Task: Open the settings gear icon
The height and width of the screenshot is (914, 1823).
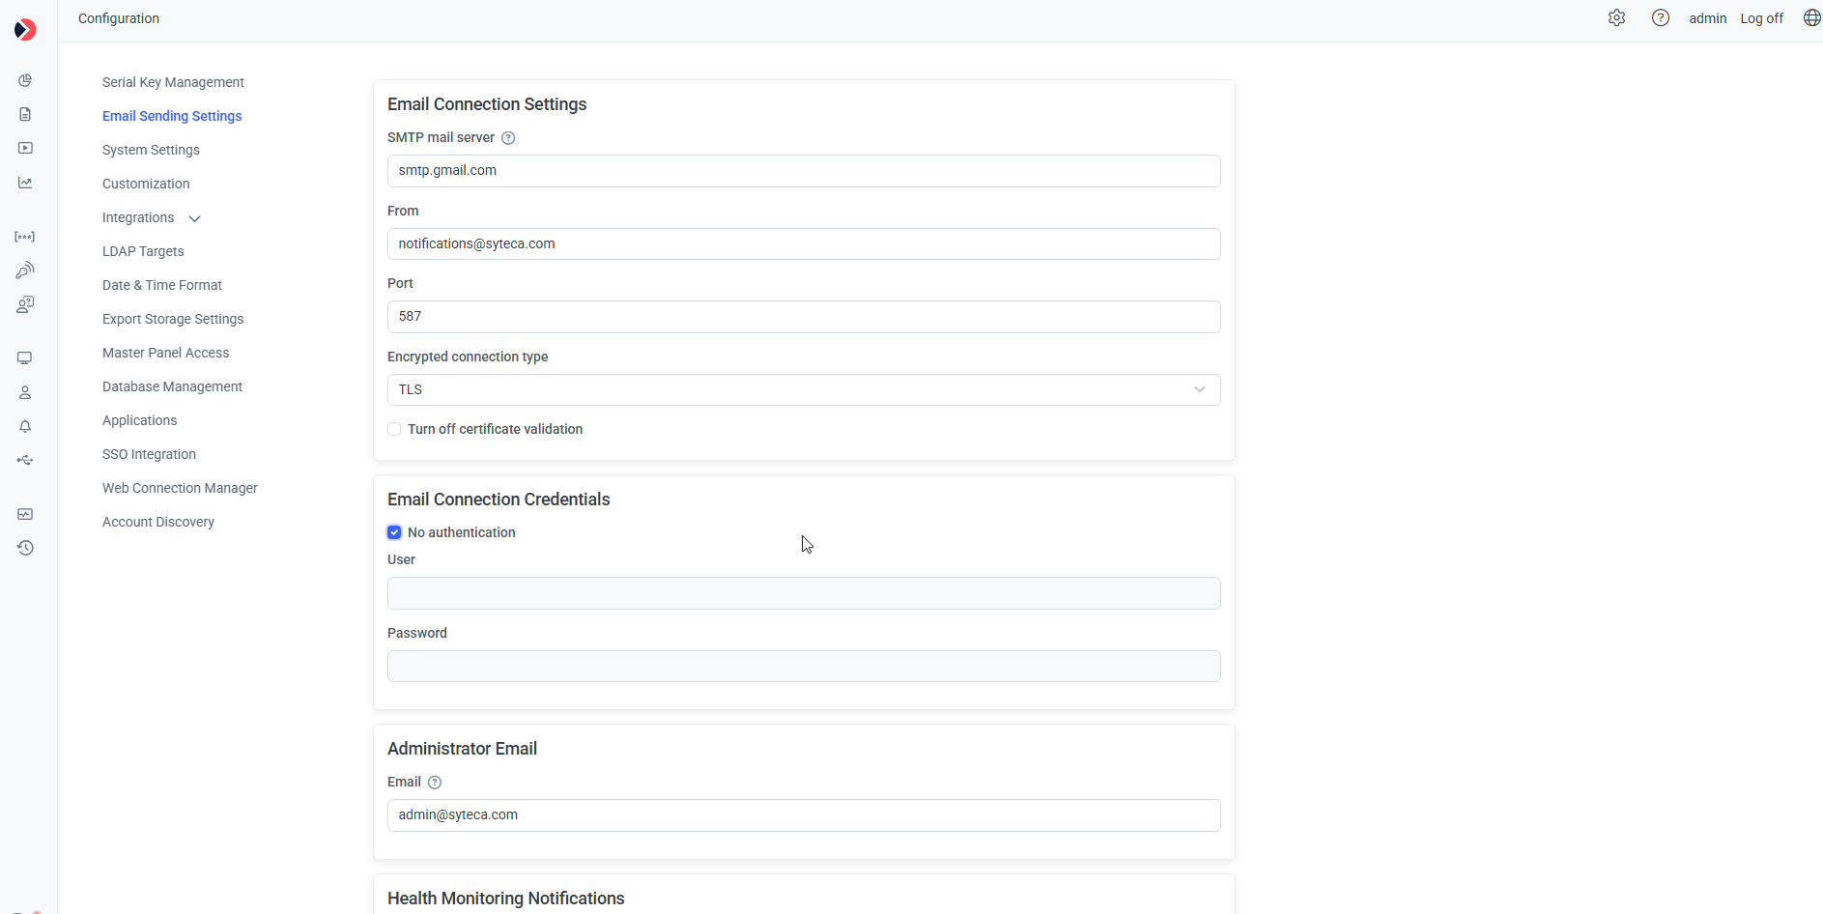Action: [1617, 18]
